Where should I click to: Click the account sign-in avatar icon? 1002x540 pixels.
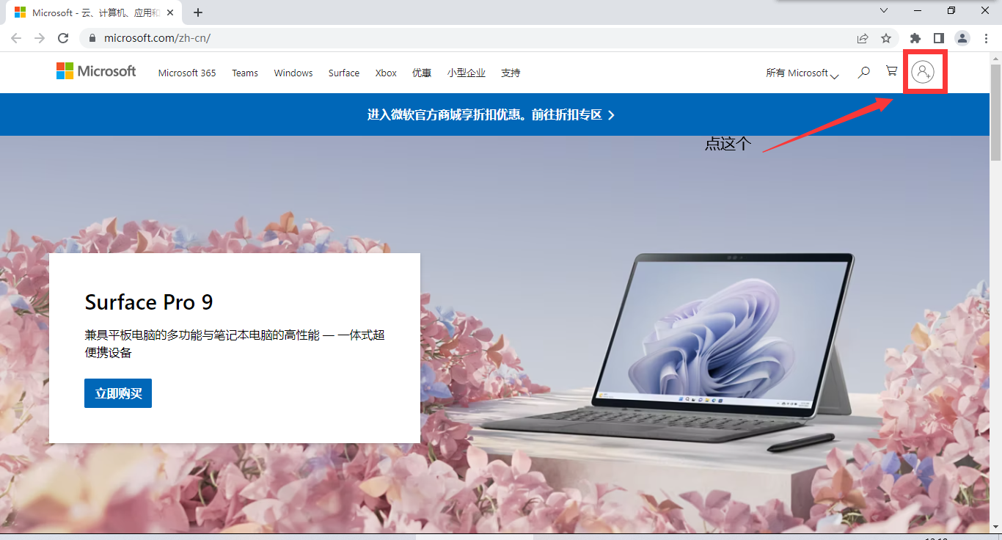[x=923, y=72]
